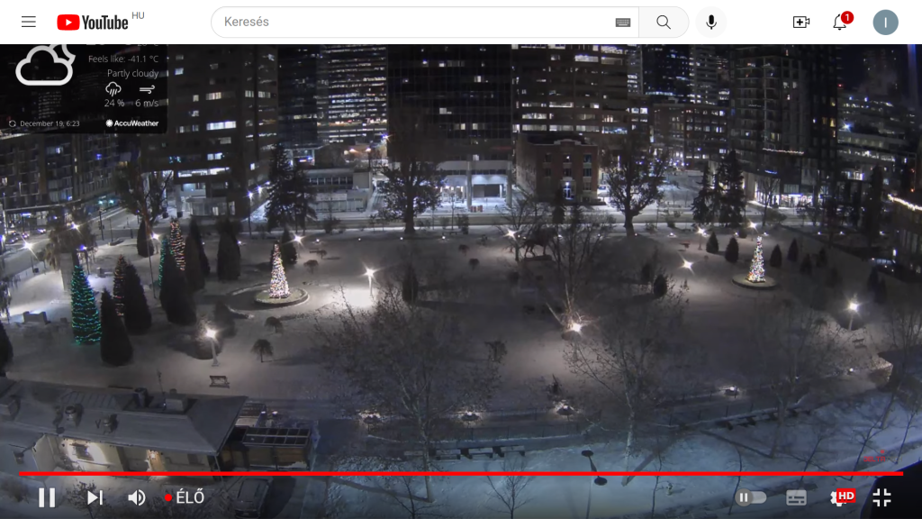Open the on-screen keyboard in the search box
This screenshot has height=519, width=922.
coord(623,23)
